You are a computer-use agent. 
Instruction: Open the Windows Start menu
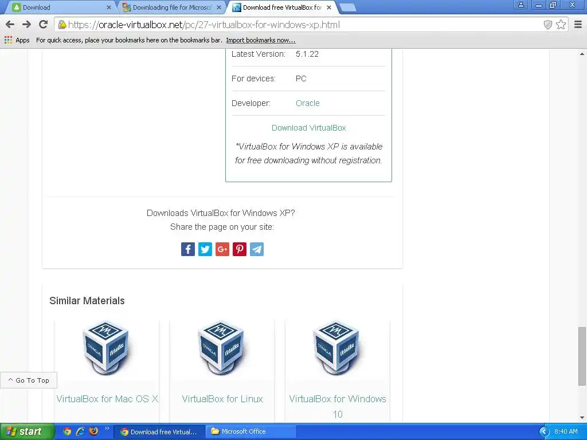(27, 431)
